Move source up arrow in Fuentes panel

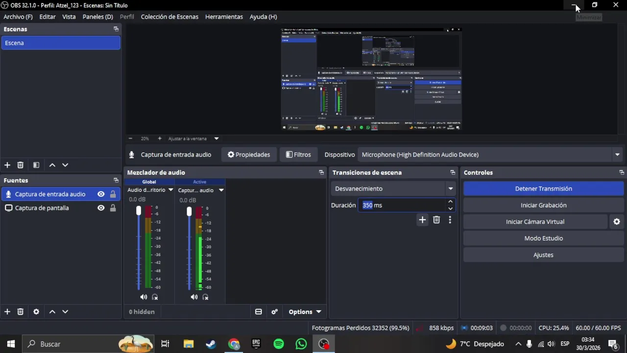click(52, 312)
